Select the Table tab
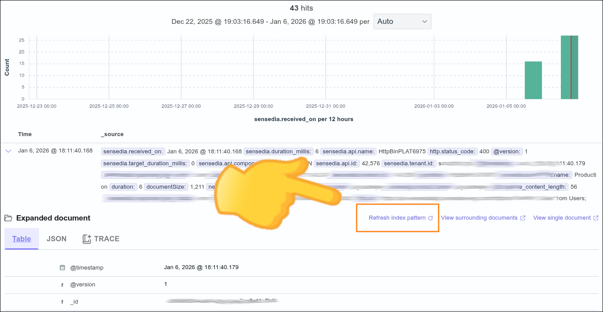Screen dimensions: 603x312 [x=21, y=239]
